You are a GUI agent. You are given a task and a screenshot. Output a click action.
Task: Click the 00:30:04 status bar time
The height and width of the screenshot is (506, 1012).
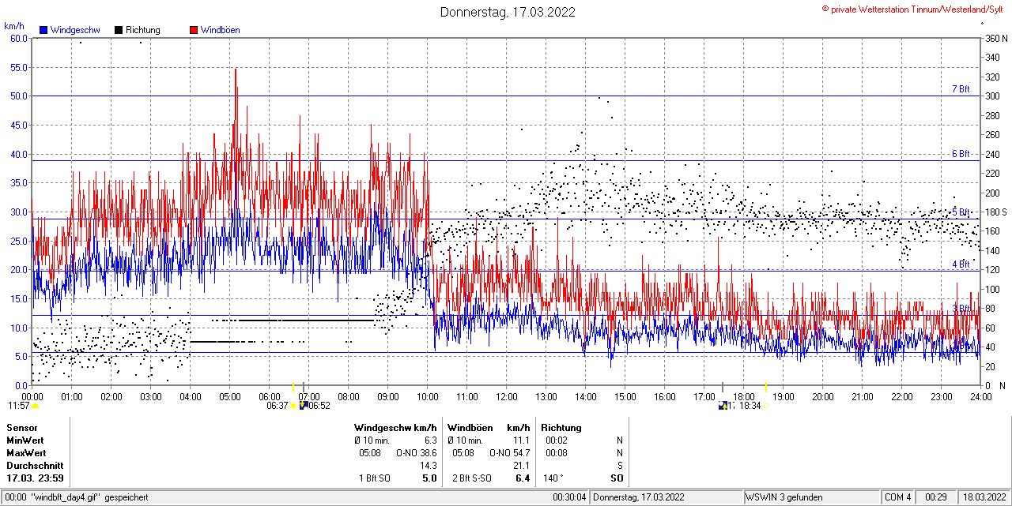[569, 497]
